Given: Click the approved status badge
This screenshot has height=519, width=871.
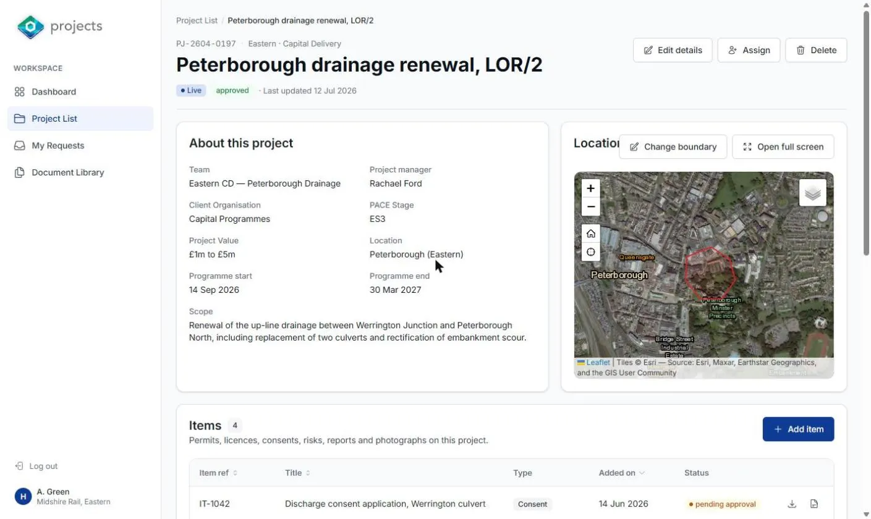Looking at the screenshot, I should [232, 91].
